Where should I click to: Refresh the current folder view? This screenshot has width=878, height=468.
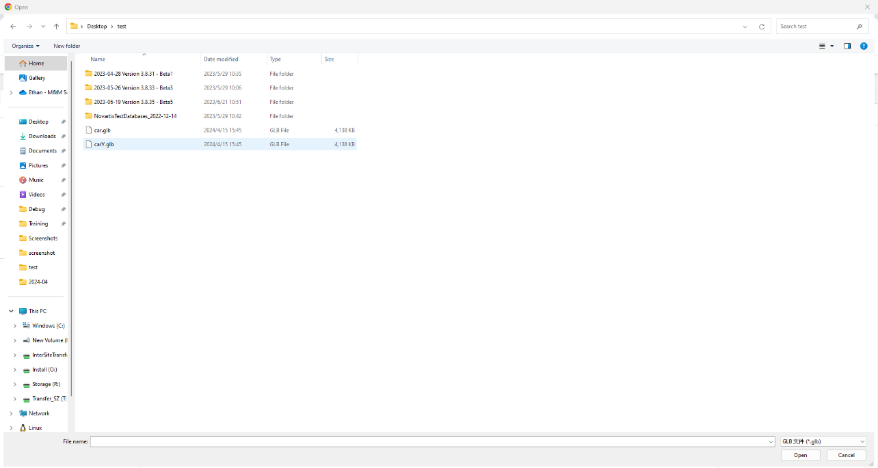coord(762,27)
